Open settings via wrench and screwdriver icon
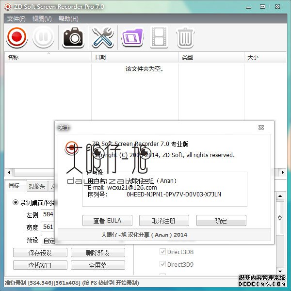The image size is (291, 291). click(103, 37)
